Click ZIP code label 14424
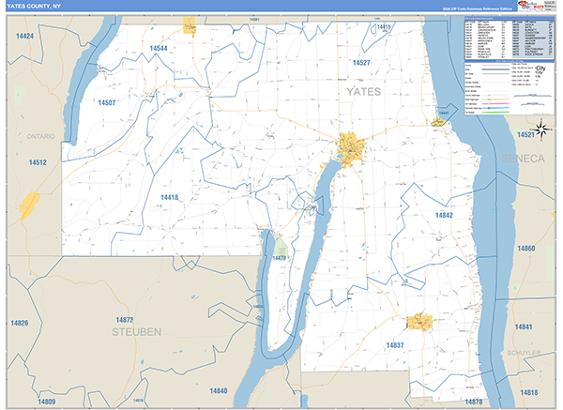This screenshot has width=563, height=410. pyautogui.click(x=24, y=36)
